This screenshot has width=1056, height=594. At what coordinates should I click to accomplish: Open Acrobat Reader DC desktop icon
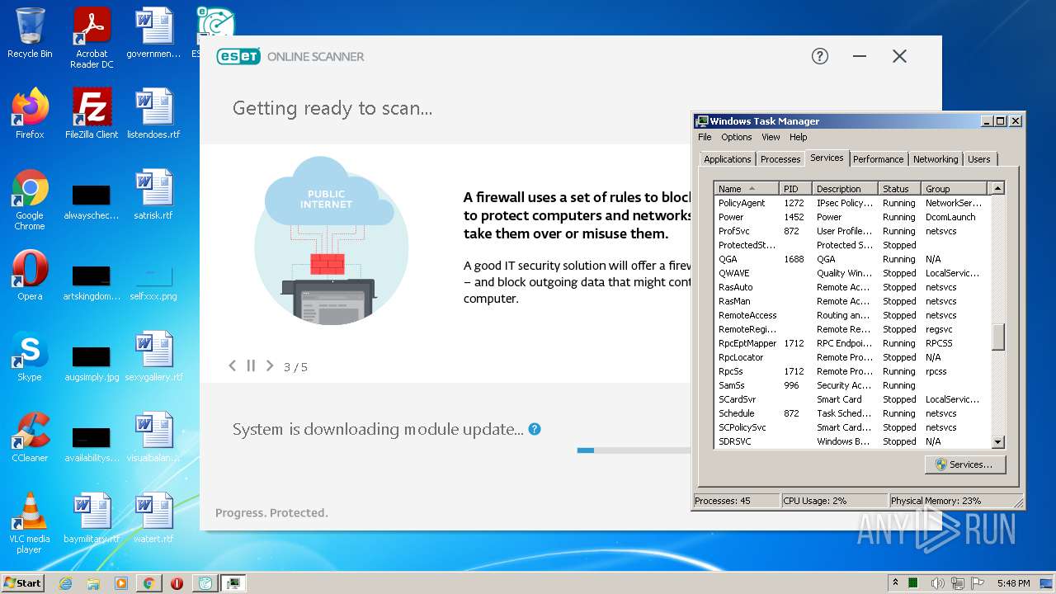(x=92, y=38)
